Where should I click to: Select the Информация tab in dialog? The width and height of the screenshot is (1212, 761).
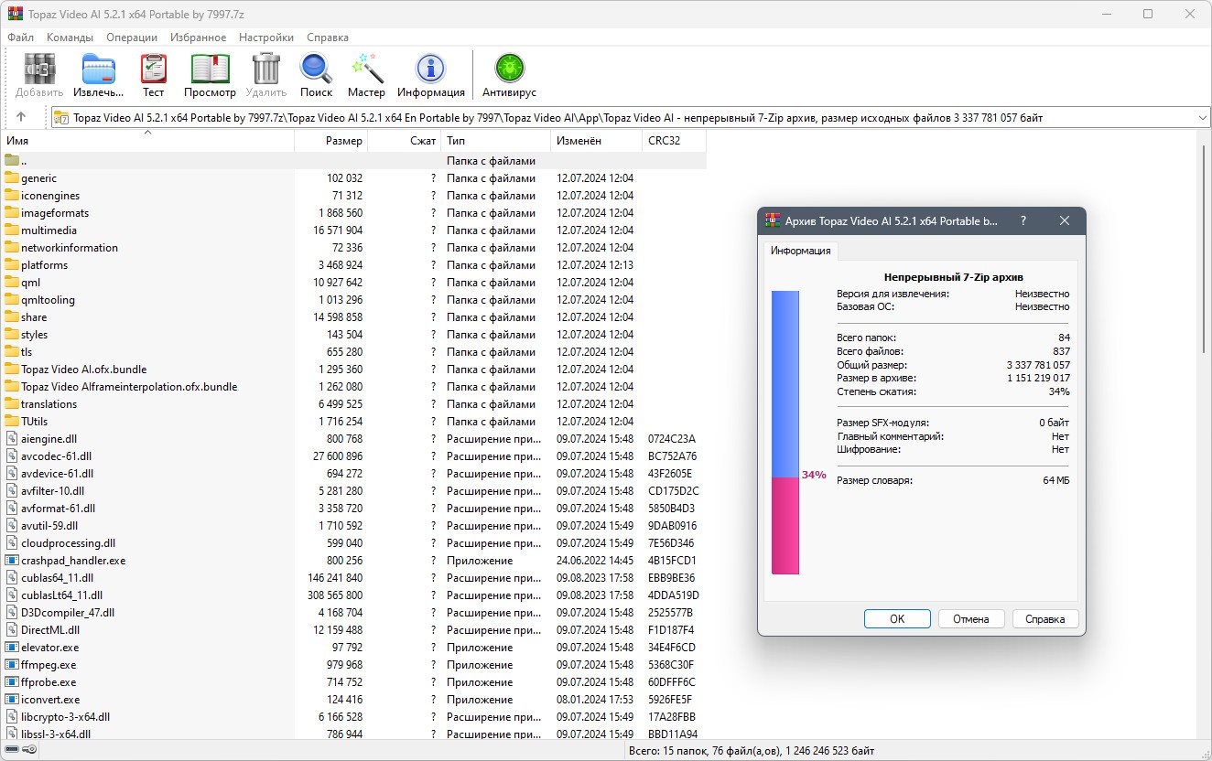tap(800, 251)
